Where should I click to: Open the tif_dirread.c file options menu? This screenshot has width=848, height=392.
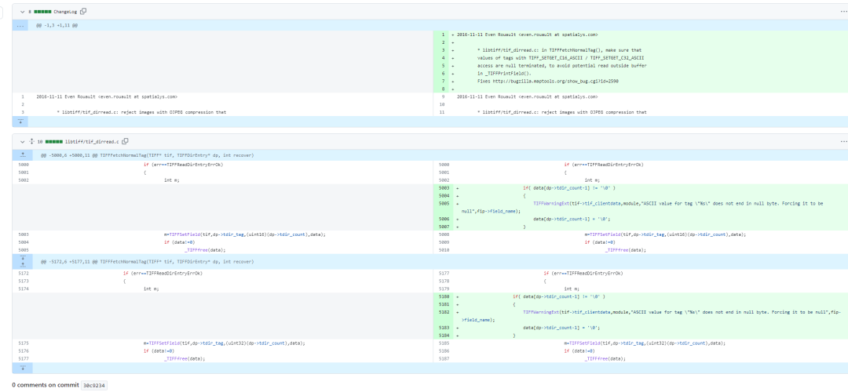pos(843,141)
